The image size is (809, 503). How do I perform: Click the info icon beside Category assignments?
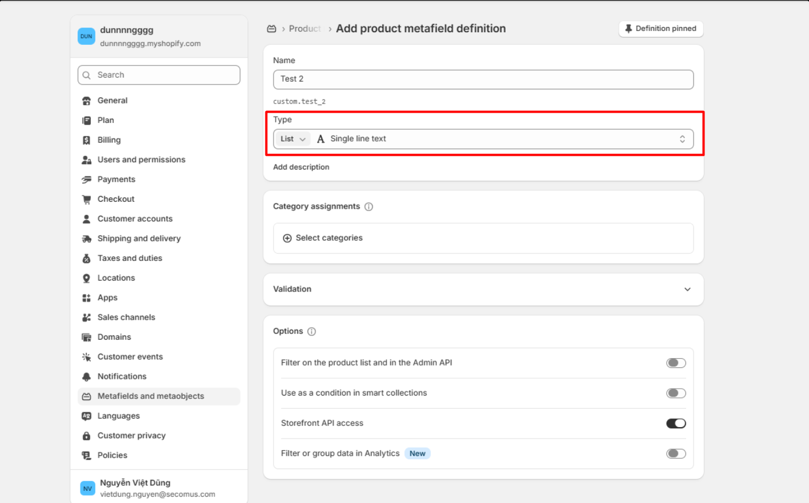(369, 207)
